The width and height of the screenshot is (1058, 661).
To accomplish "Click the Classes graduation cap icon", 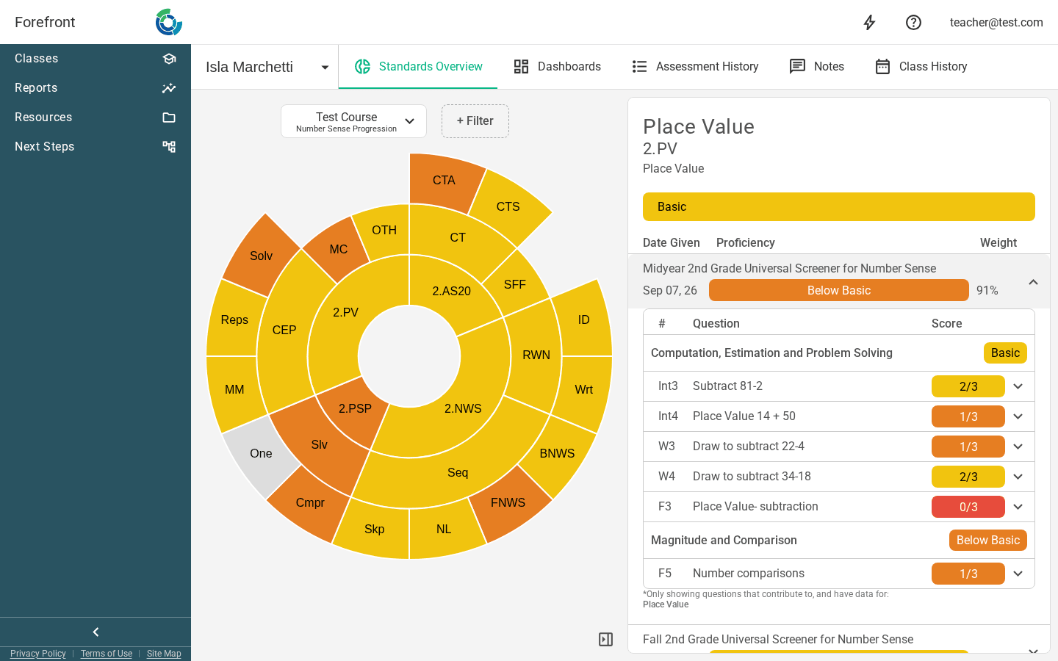I will click(x=169, y=59).
